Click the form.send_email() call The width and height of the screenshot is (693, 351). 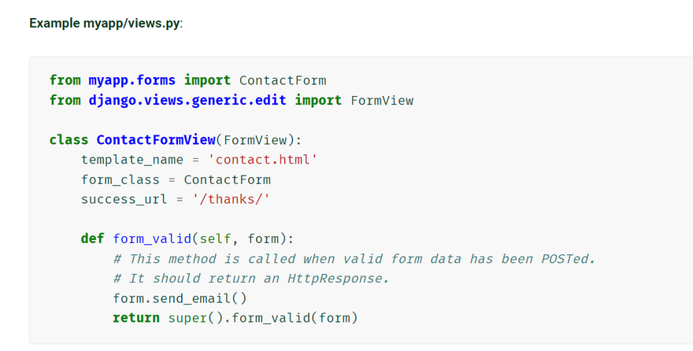[180, 298]
